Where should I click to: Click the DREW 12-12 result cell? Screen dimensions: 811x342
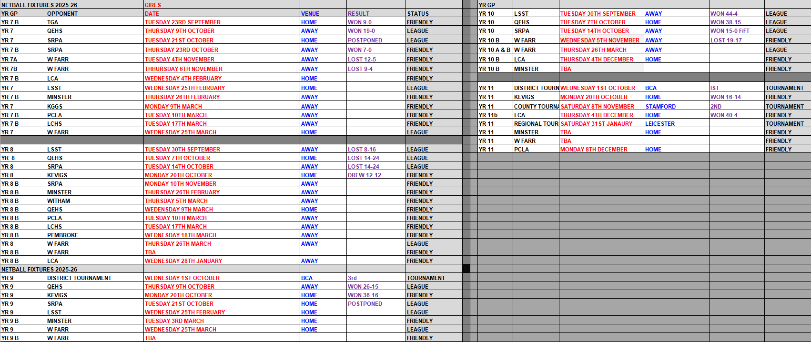click(365, 175)
